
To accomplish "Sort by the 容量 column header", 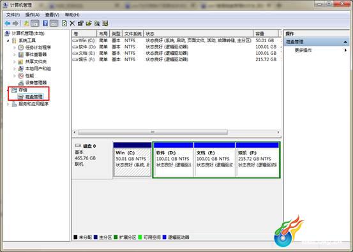I will [266, 34].
